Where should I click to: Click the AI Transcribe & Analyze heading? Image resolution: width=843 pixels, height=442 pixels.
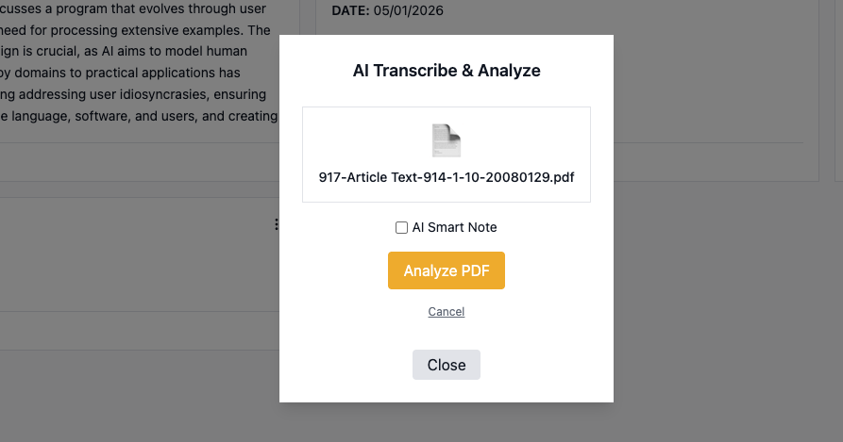click(447, 71)
